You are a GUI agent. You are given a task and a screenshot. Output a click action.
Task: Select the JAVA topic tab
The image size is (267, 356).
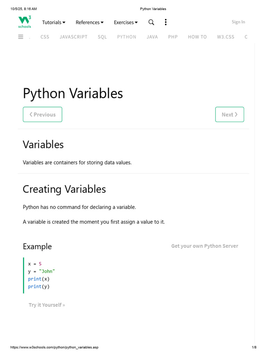[x=152, y=37]
